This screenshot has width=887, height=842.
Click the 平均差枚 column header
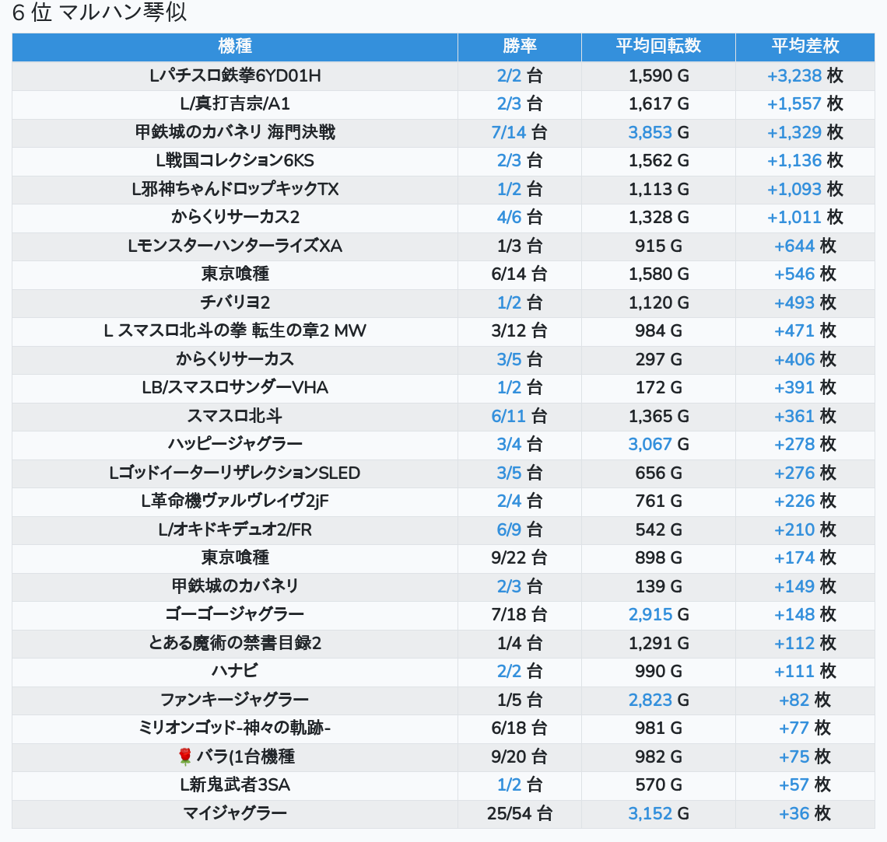click(805, 46)
